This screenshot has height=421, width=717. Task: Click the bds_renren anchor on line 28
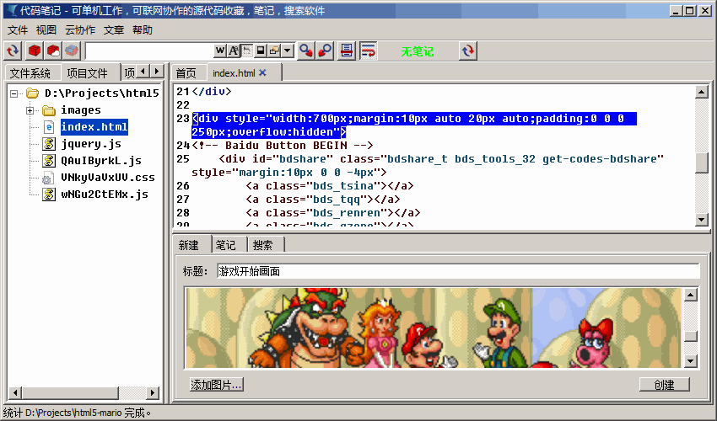tap(333, 213)
